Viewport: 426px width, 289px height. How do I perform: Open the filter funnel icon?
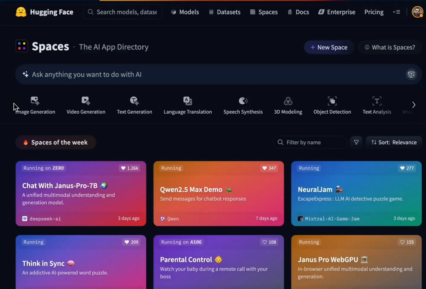[x=356, y=142]
